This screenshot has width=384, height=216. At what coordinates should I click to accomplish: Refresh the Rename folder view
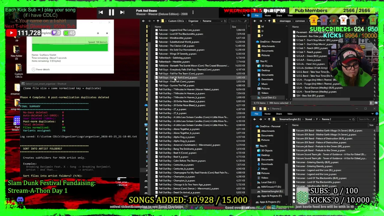225,21
